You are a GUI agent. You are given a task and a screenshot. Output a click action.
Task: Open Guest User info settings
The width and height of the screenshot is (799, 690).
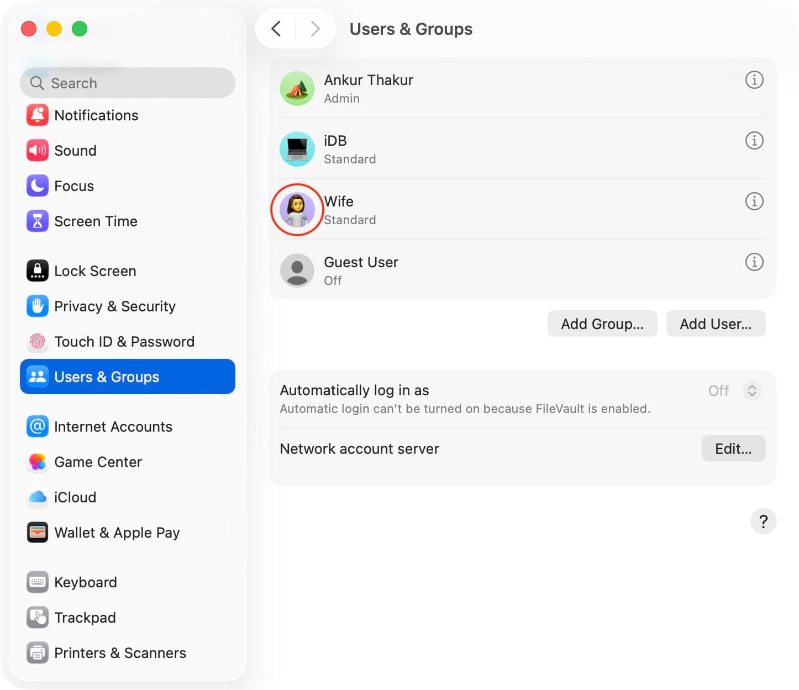point(754,262)
